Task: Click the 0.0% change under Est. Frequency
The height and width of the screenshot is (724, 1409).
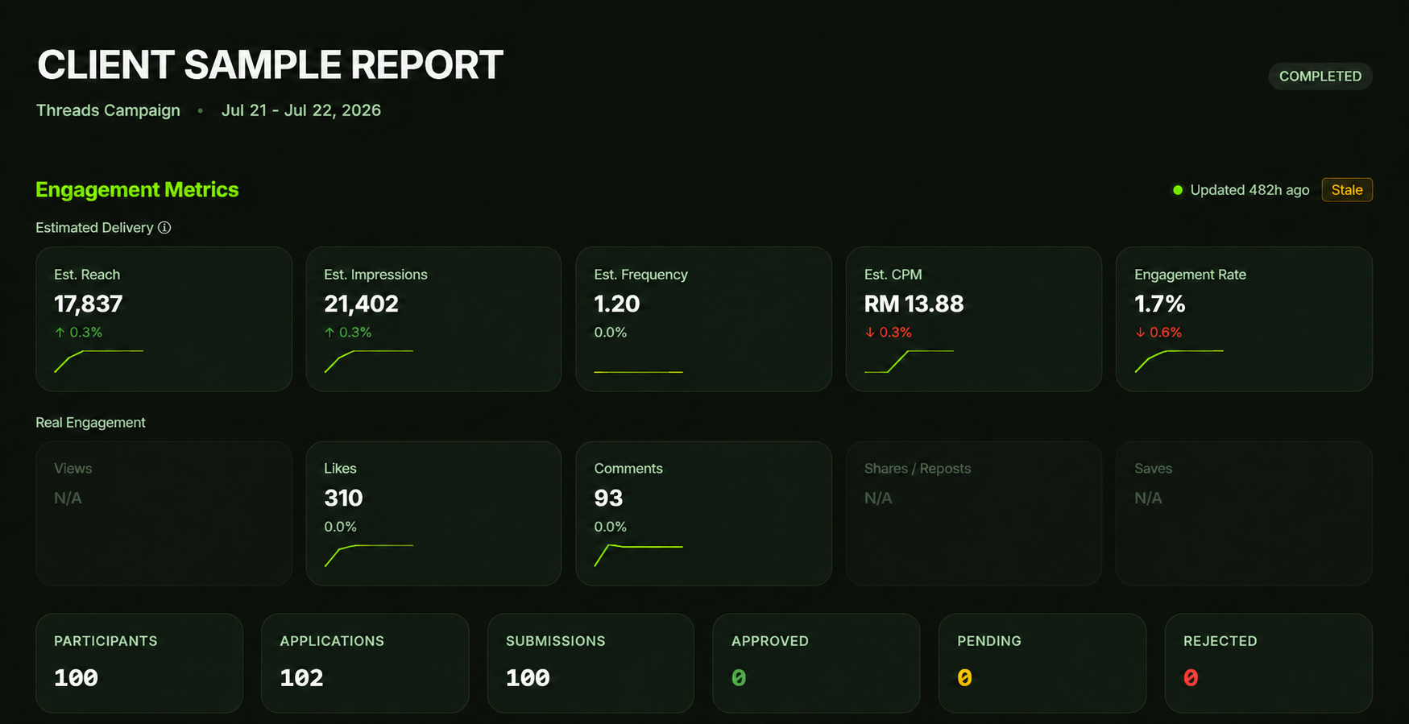Action: pyautogui.click(x=610, y=333)
